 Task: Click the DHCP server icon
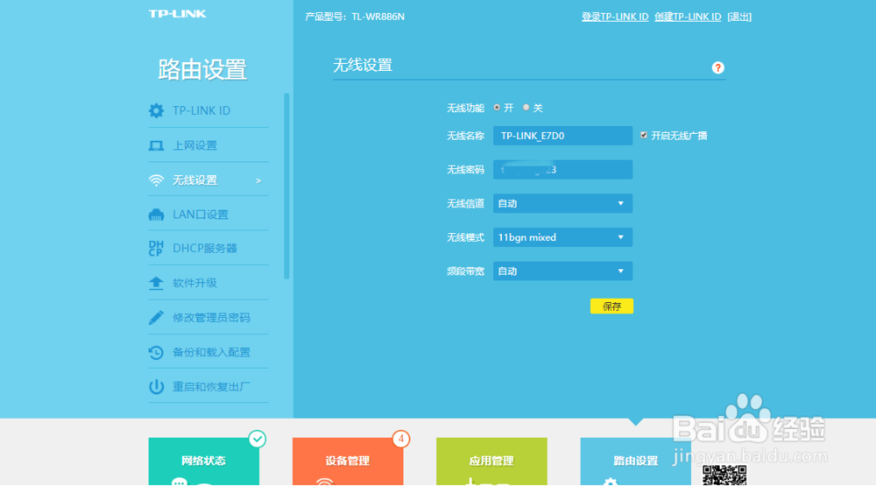coord(156,248)
